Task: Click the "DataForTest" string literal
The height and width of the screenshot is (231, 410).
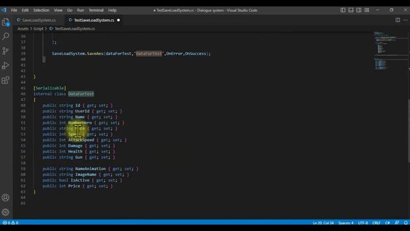Action: (149, 53)
